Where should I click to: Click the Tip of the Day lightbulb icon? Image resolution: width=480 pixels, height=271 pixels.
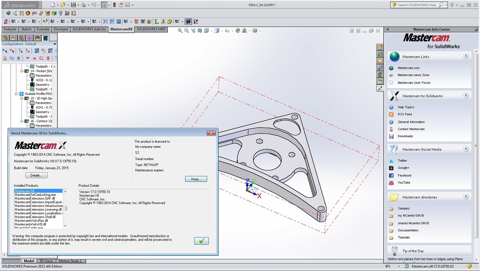[395, 251]
